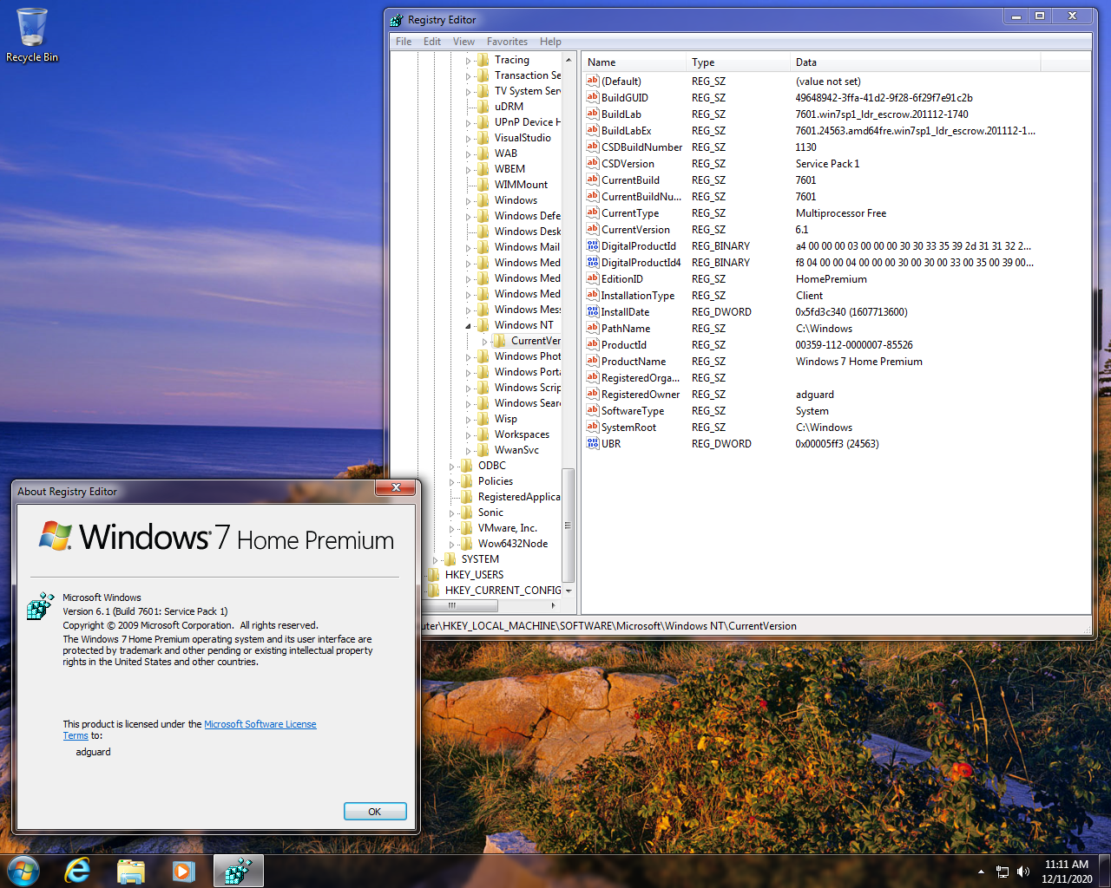Open the Recycle Bin desktop icon
Viewport: 1111px width, 888px height.
32,35
